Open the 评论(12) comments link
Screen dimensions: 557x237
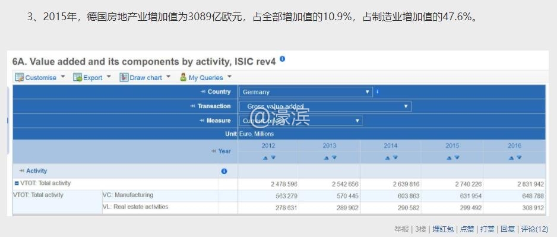[534, 229]
